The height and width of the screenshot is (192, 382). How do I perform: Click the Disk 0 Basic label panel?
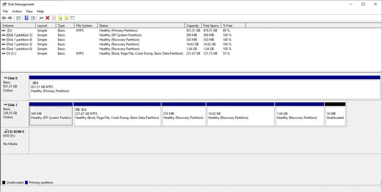coord(15,87)
